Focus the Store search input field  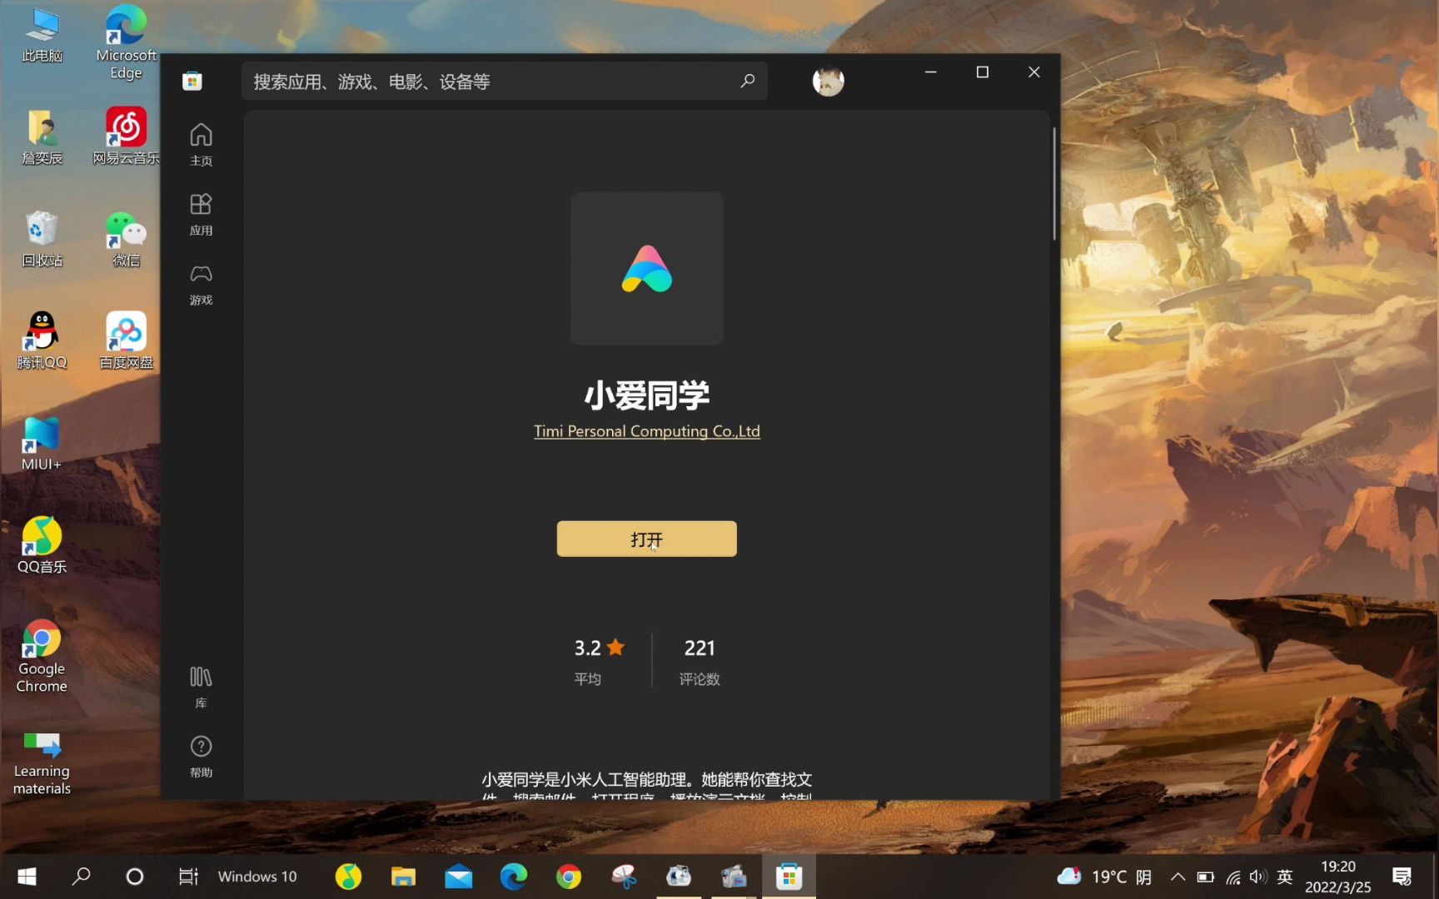point(505,81)
